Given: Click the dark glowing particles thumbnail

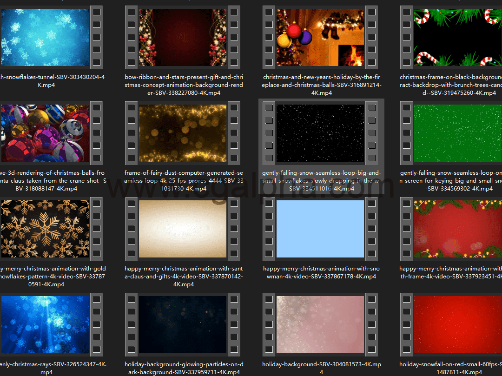Looking at the screenshot, I should coord(183,324).
